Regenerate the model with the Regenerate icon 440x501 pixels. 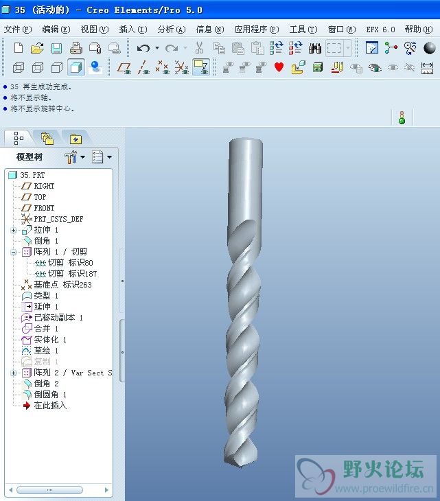click(x=276, y=48)
